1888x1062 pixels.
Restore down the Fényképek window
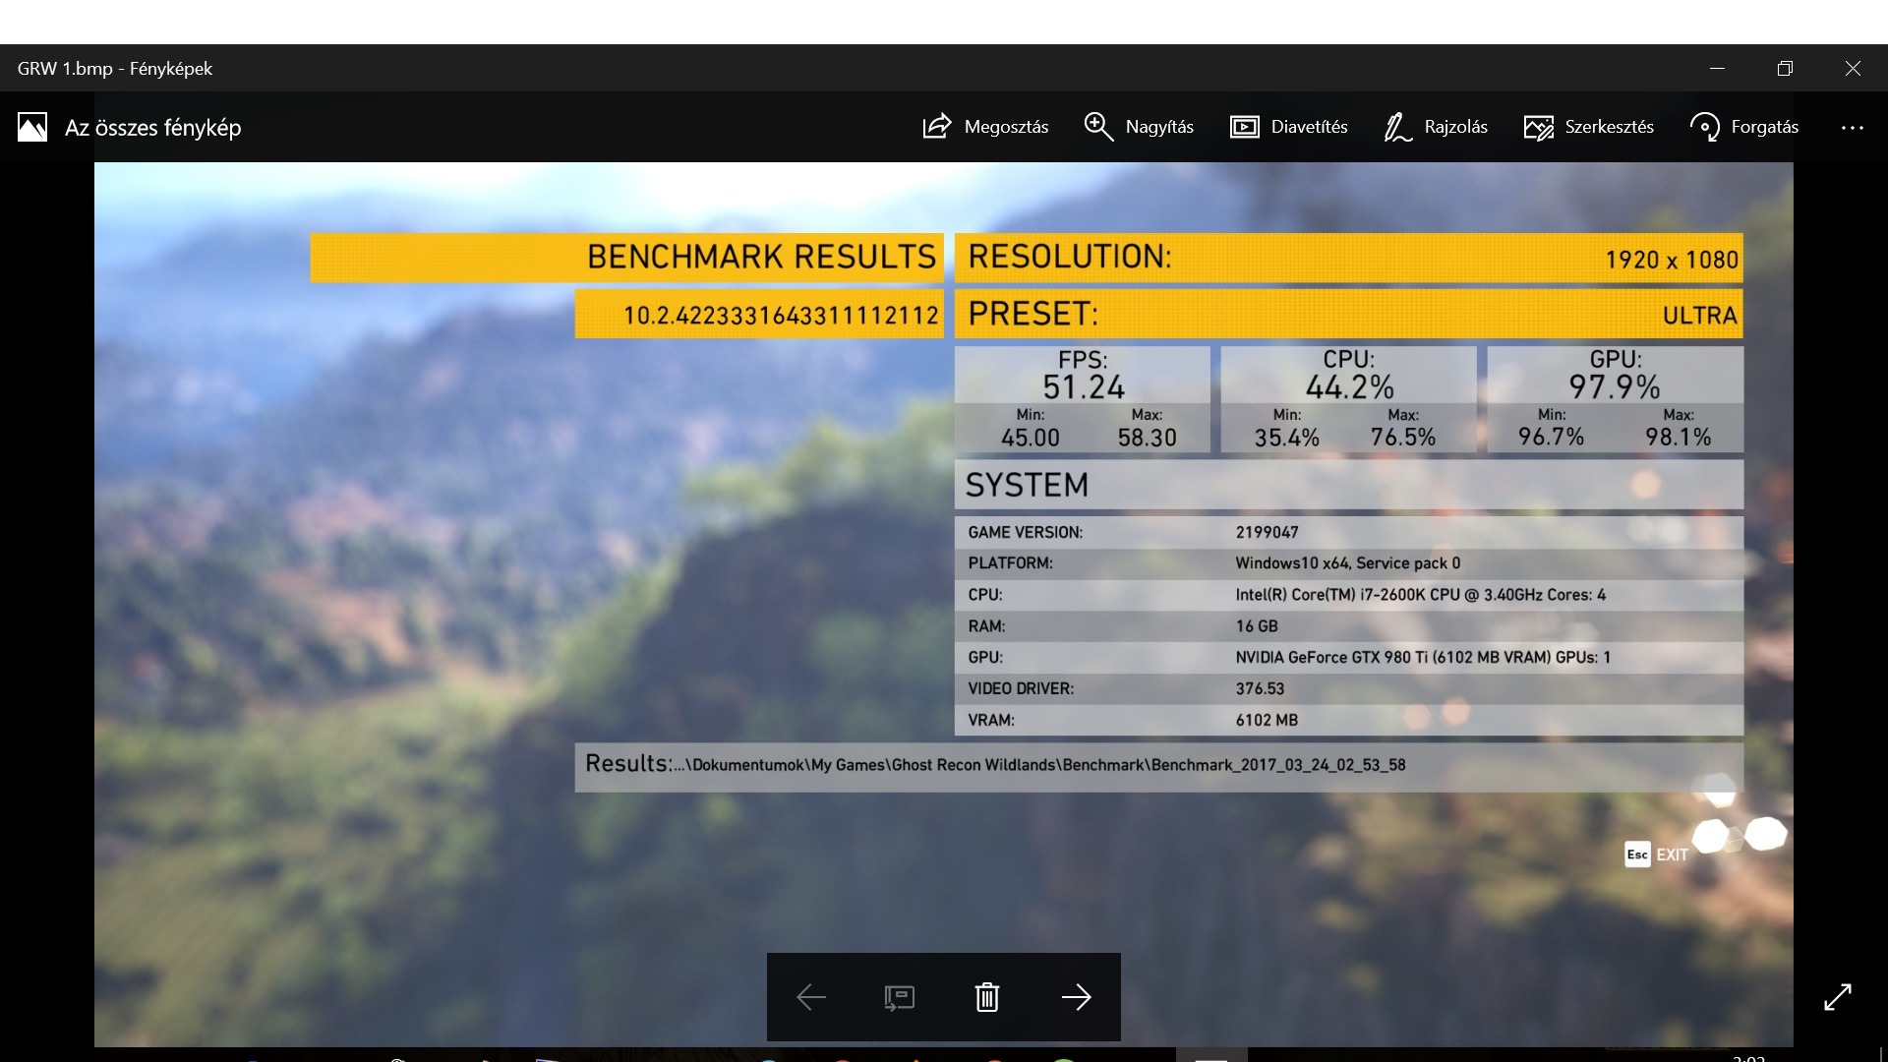[x=1785, y=68]
